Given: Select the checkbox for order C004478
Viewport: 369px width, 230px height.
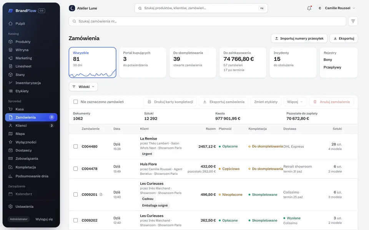Looking at the screenshot, I should pyautogui.click(x=76, y=169).
